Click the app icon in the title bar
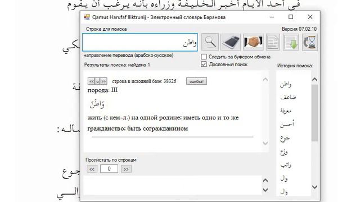The width and height of the screenshot is (360, 202). [87, 17]
